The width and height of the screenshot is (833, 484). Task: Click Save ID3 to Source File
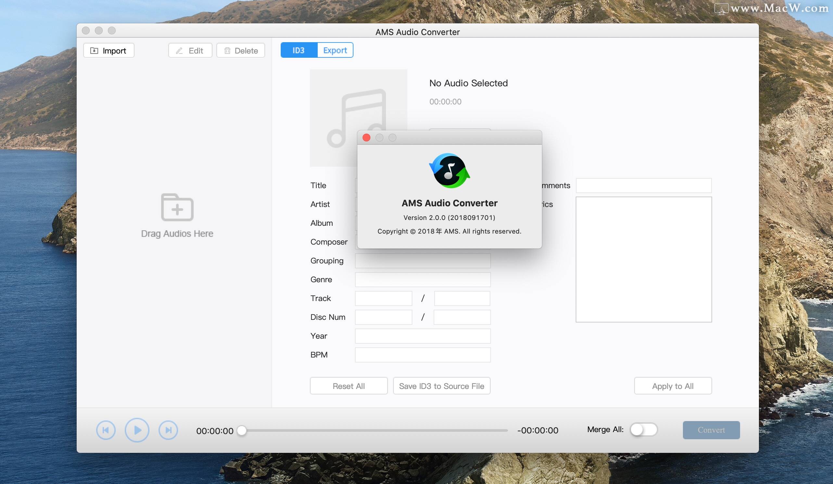pos(442,386)
